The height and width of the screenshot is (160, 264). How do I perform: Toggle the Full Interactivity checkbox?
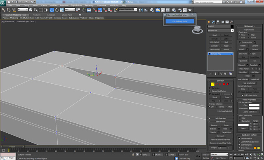(x=243, y=95)
